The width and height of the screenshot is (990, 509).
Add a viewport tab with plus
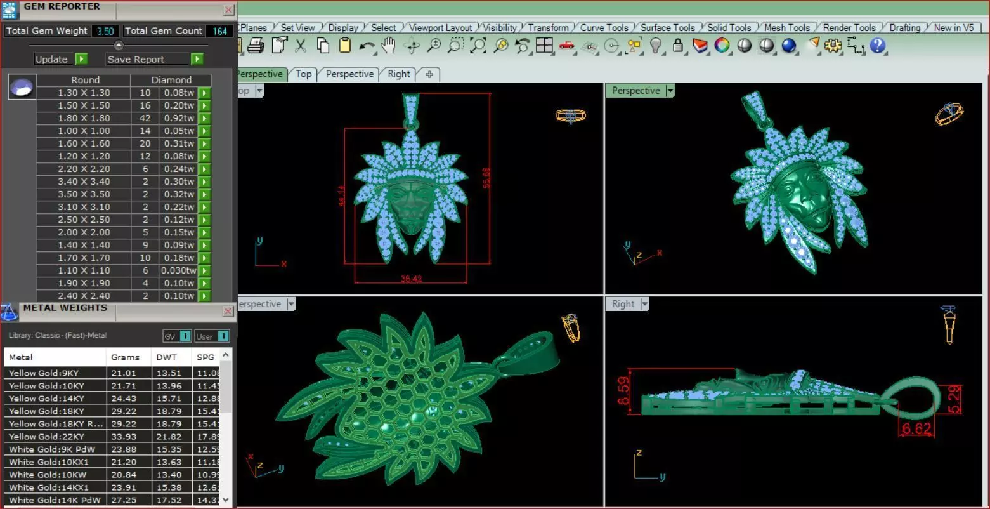click(429, 74)
